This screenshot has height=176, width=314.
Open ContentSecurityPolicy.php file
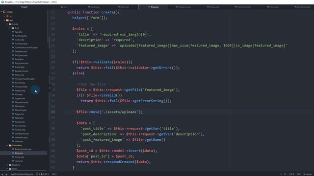point(26,47)
